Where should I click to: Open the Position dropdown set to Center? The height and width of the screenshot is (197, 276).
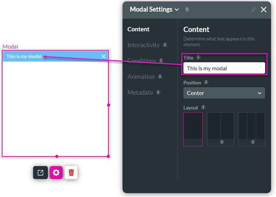pos(224,93)
